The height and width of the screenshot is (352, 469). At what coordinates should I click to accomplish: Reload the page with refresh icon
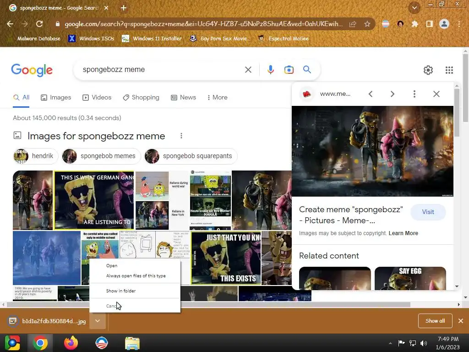[39, 24]
